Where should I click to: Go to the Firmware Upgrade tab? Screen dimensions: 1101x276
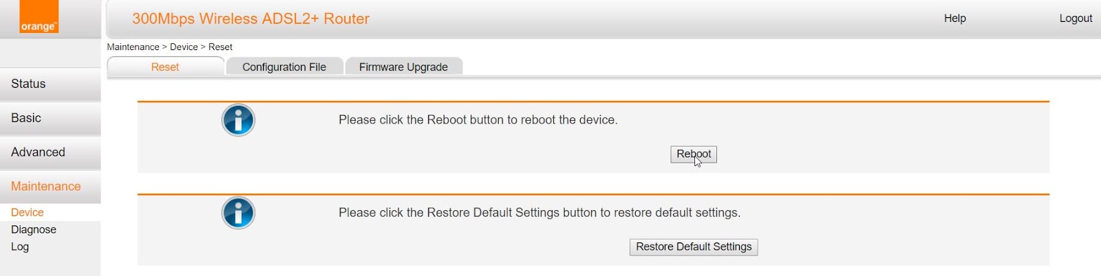pos(403,67)
